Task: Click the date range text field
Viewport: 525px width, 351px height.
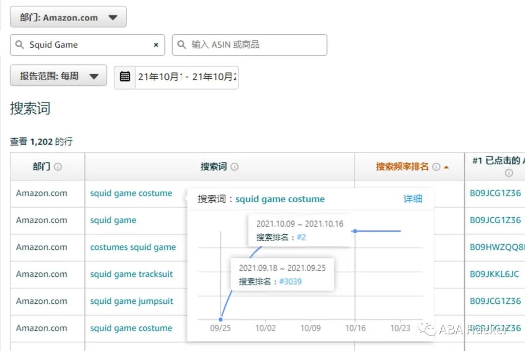Action: (x=187, y=77)
